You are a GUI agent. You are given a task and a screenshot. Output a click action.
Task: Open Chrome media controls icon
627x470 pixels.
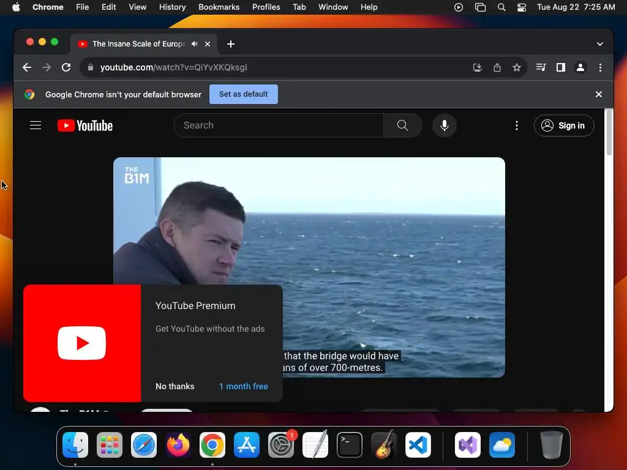coord(541,67)
